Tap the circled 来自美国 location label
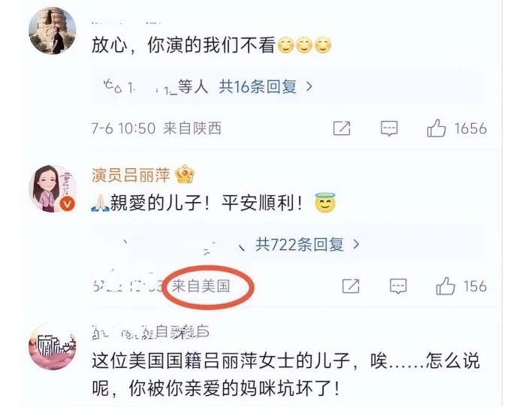This screenshot has height=410, width=510. click(x=201, y=286)
